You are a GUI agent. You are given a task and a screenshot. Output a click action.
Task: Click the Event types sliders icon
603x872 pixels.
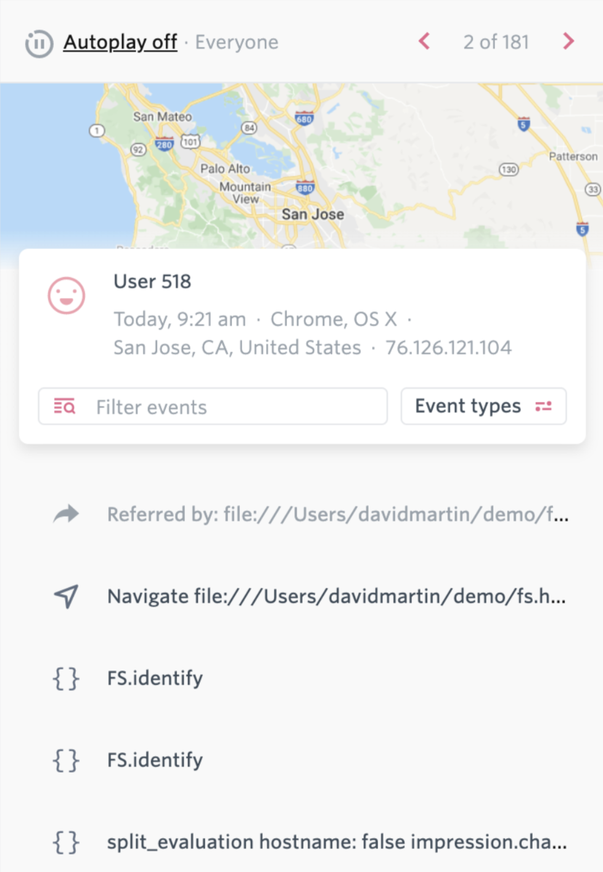pos(543,406)
